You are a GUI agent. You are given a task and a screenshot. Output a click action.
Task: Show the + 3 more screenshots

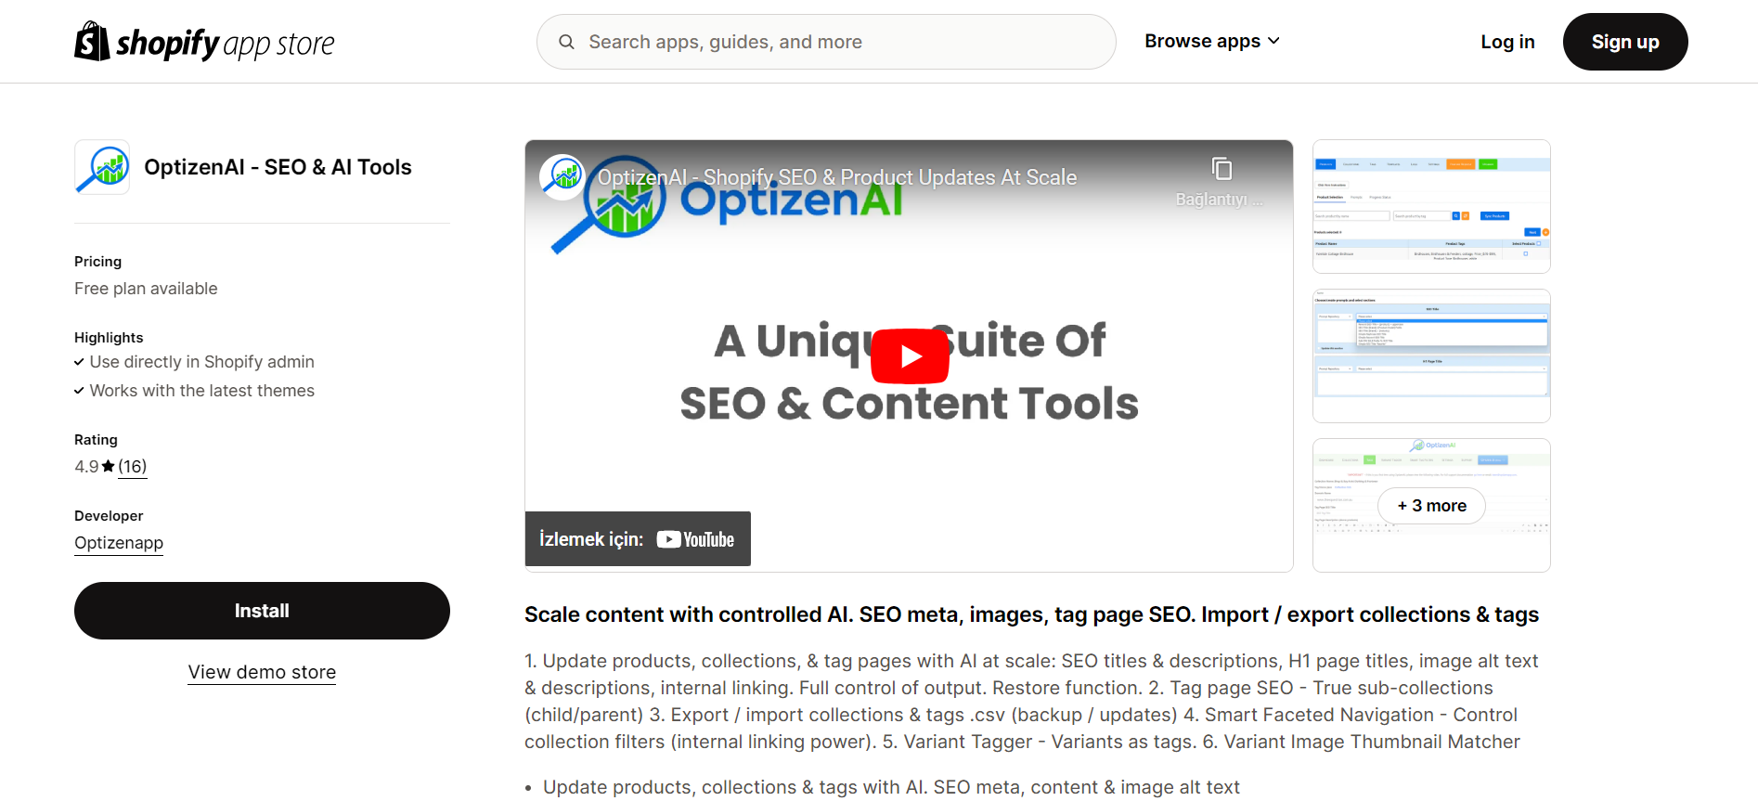click(x=1431, y=506)
